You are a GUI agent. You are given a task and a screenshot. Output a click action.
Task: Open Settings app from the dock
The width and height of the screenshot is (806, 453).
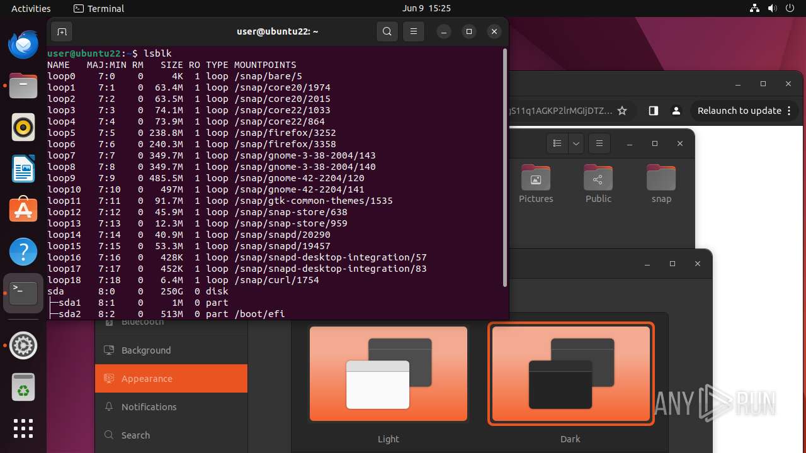click(23, 345)
